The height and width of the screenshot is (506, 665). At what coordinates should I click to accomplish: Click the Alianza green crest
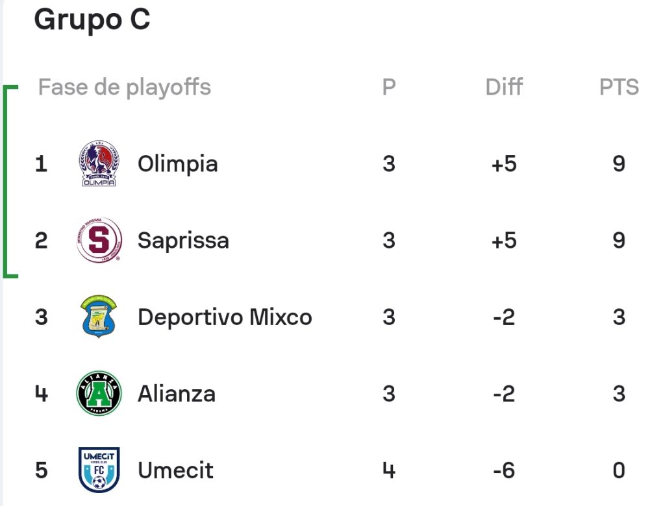pos(99,393)
